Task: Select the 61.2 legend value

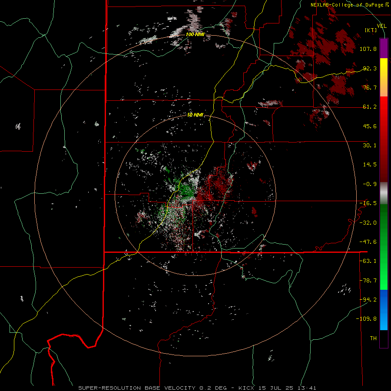Action: 370,107
